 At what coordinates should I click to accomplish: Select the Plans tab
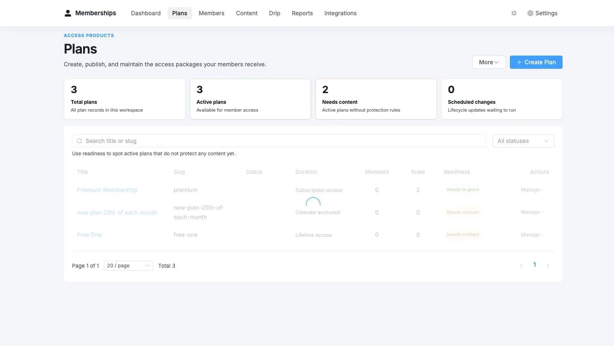[x=180, y=13]
